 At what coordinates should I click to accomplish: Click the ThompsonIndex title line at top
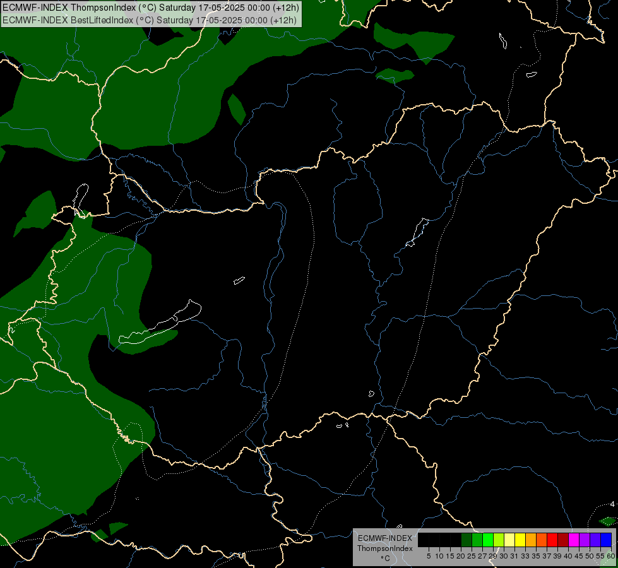coord(151,8)
